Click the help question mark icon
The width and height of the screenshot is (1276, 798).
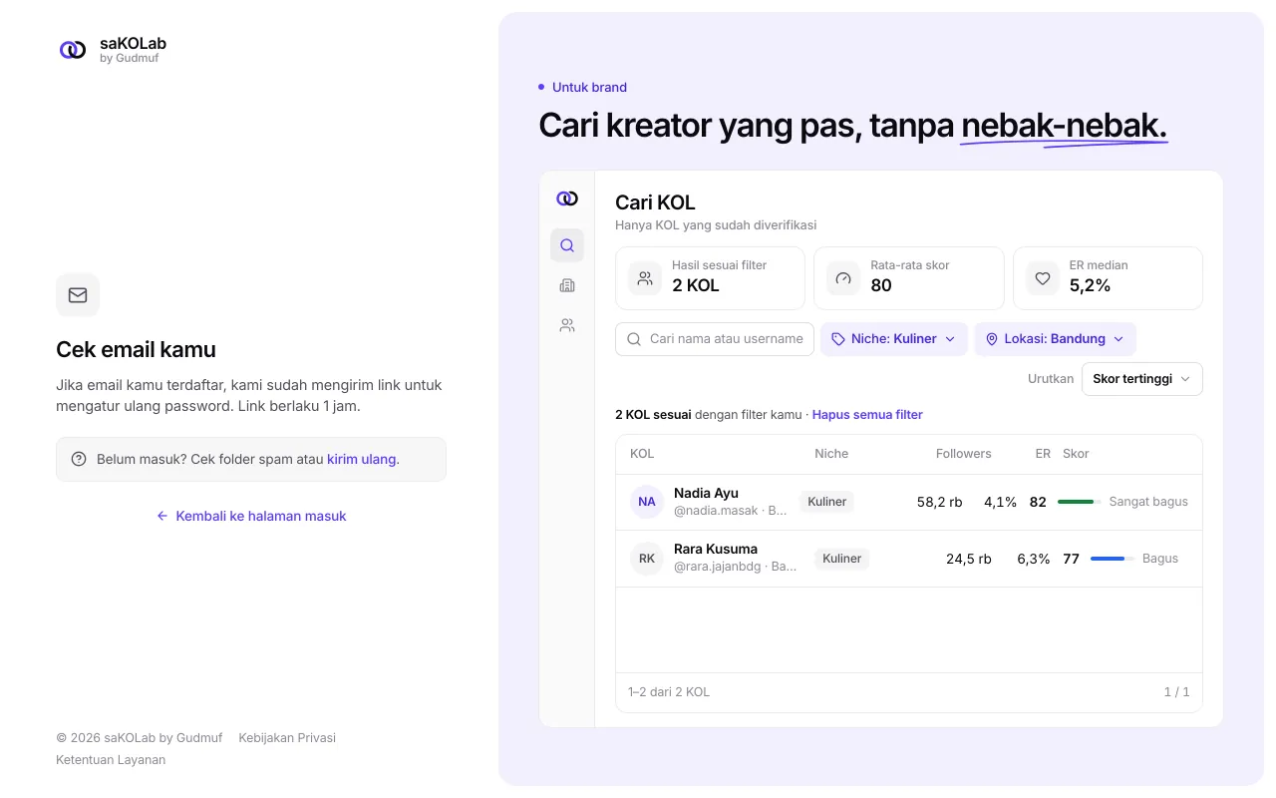pyautogui.click(x=79, y=459)
